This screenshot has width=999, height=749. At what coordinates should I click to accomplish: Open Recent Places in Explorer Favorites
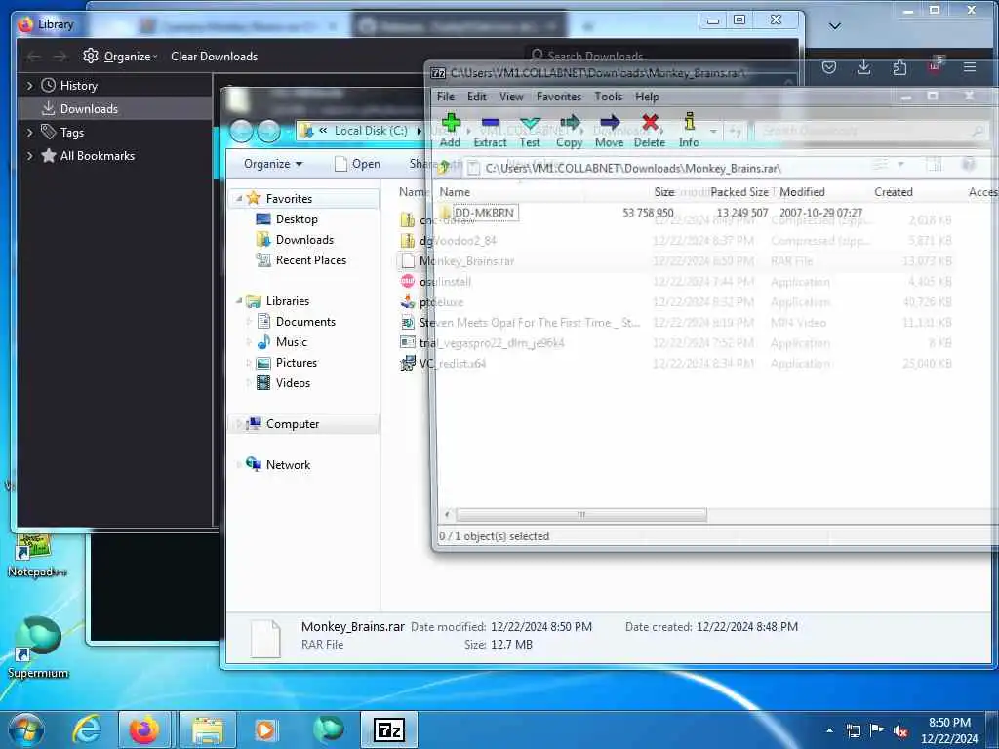click(x=311, y=259)
